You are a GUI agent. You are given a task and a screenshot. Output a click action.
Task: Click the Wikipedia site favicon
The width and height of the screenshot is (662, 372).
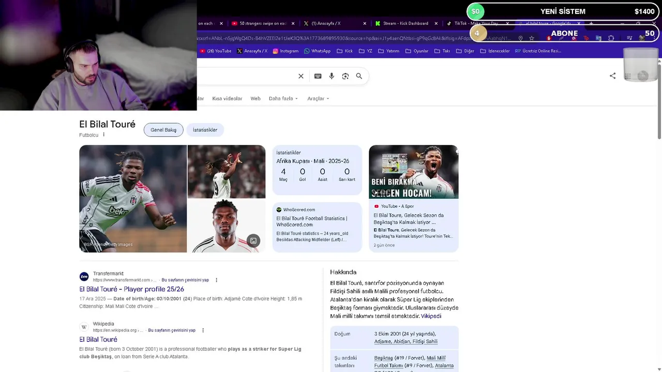click(x=84, y=327)
